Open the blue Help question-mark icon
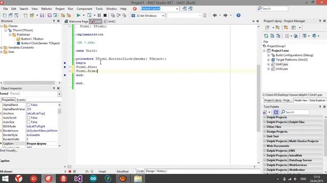The image size is (327, 183). click(239, 15)
